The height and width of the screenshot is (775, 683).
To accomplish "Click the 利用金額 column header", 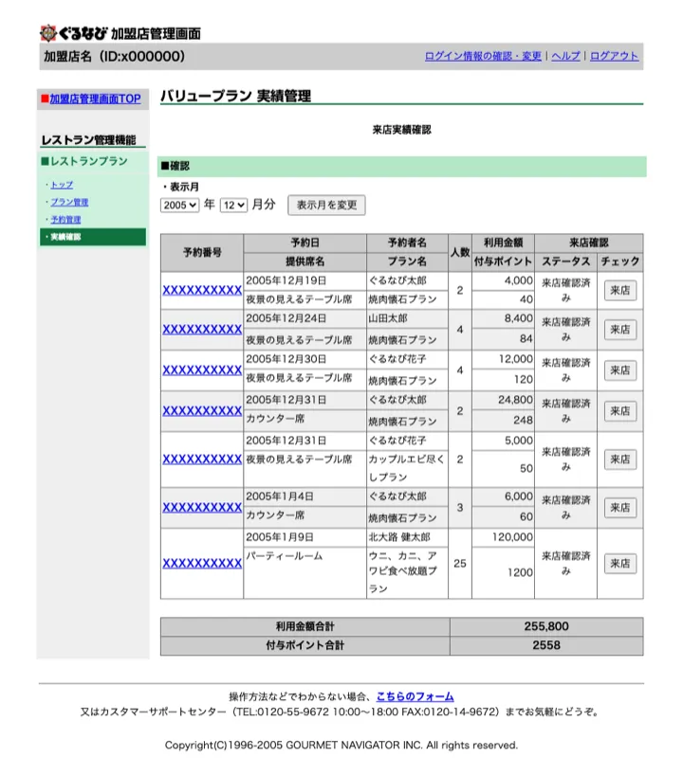I will click(503, 243).
